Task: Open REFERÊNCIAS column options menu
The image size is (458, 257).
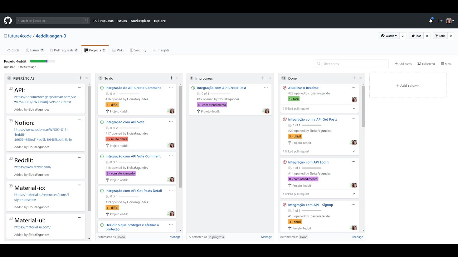Action: [87, 78]
